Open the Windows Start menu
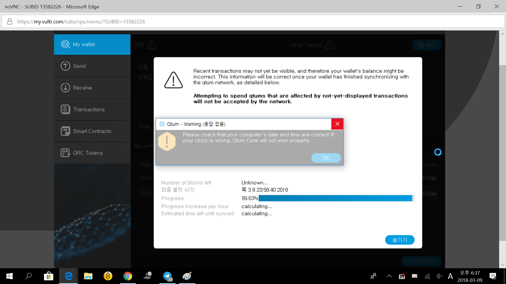Viewport: 506px width, 284px height. tap(9, 276)
